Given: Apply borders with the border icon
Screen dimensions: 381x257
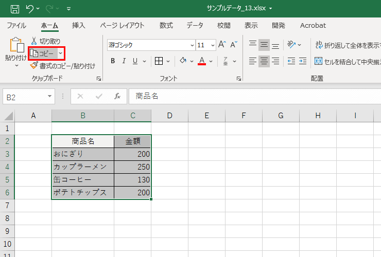Looking at the screenshot, I should point(159,61).
